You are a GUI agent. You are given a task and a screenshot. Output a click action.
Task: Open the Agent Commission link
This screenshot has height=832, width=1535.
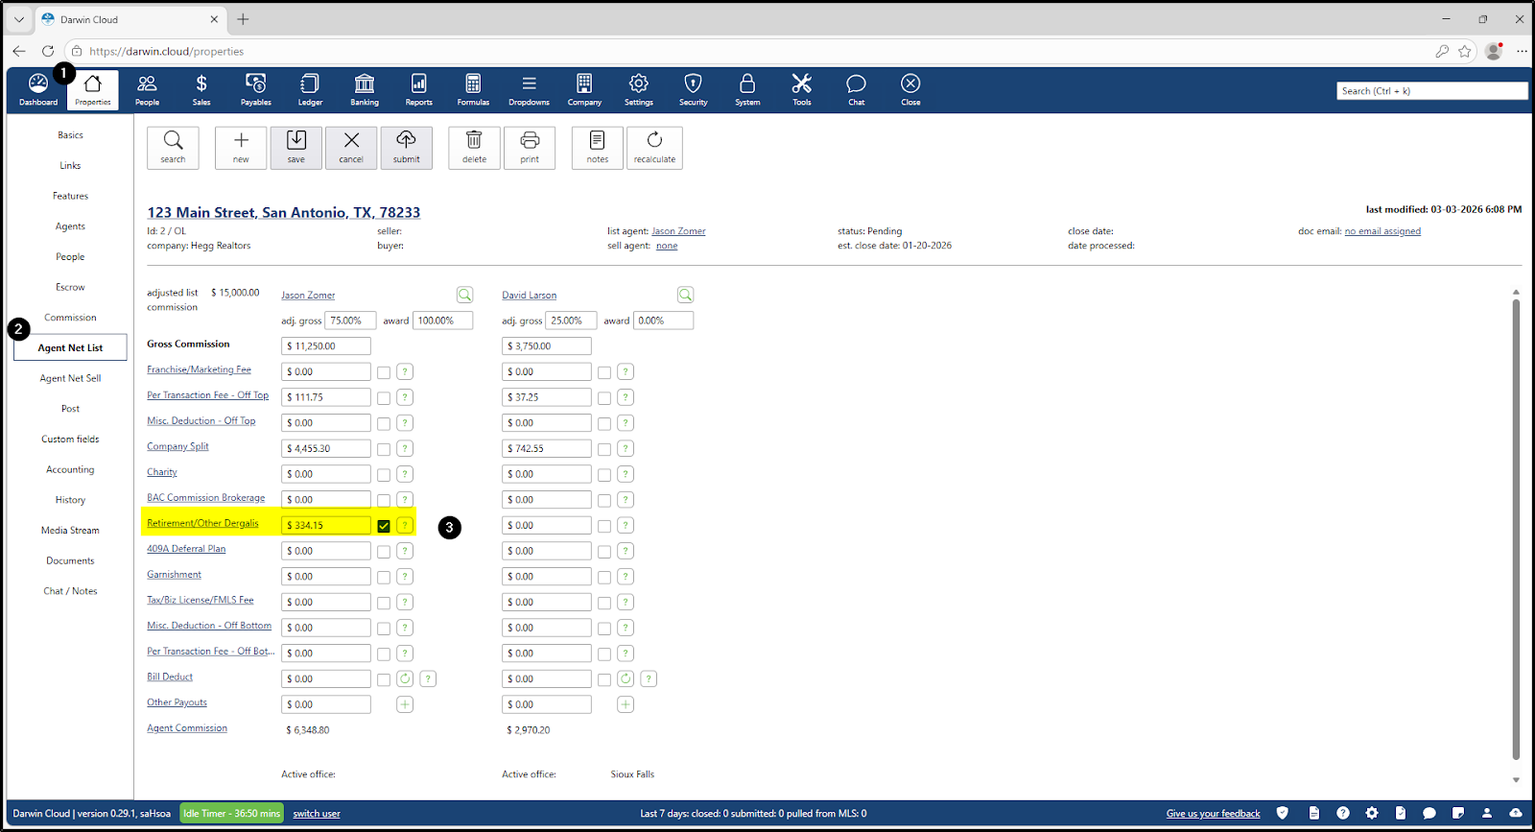coord(187,728)
